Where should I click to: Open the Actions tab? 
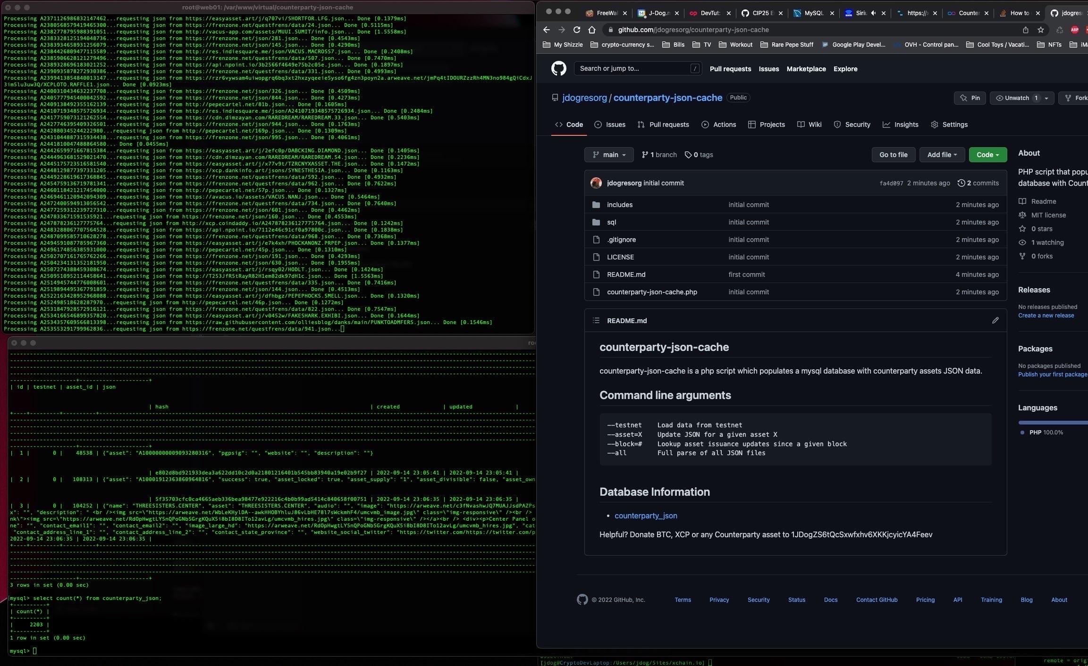[718, 125]
